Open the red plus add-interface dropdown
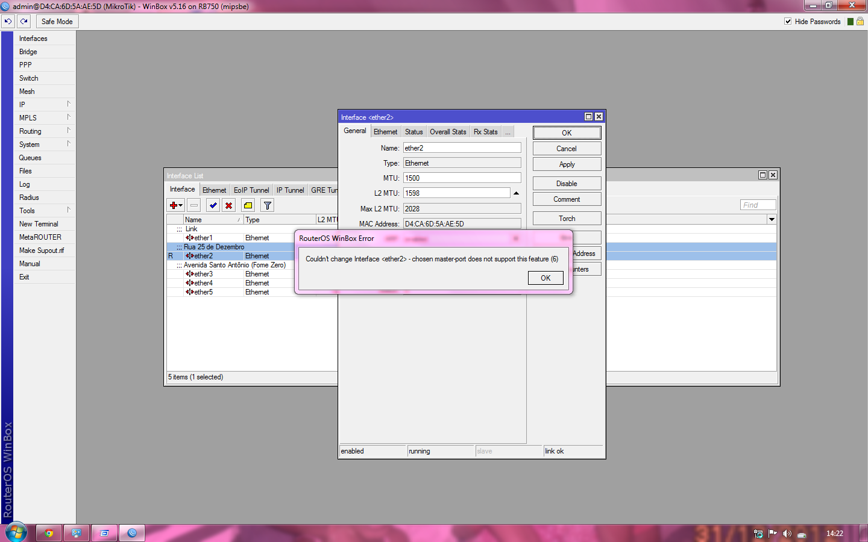This screenshot has height=542, width=868. 175,205
